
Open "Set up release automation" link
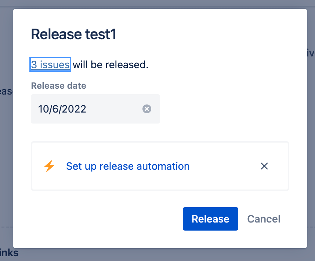(x=128, y=166)
